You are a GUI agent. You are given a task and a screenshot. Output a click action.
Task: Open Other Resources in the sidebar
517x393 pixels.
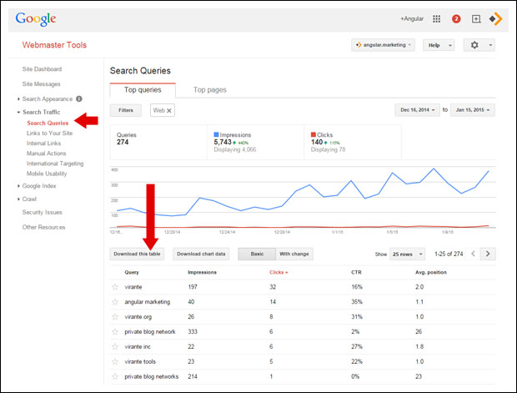pyautogui.click(x=43, y=227)
